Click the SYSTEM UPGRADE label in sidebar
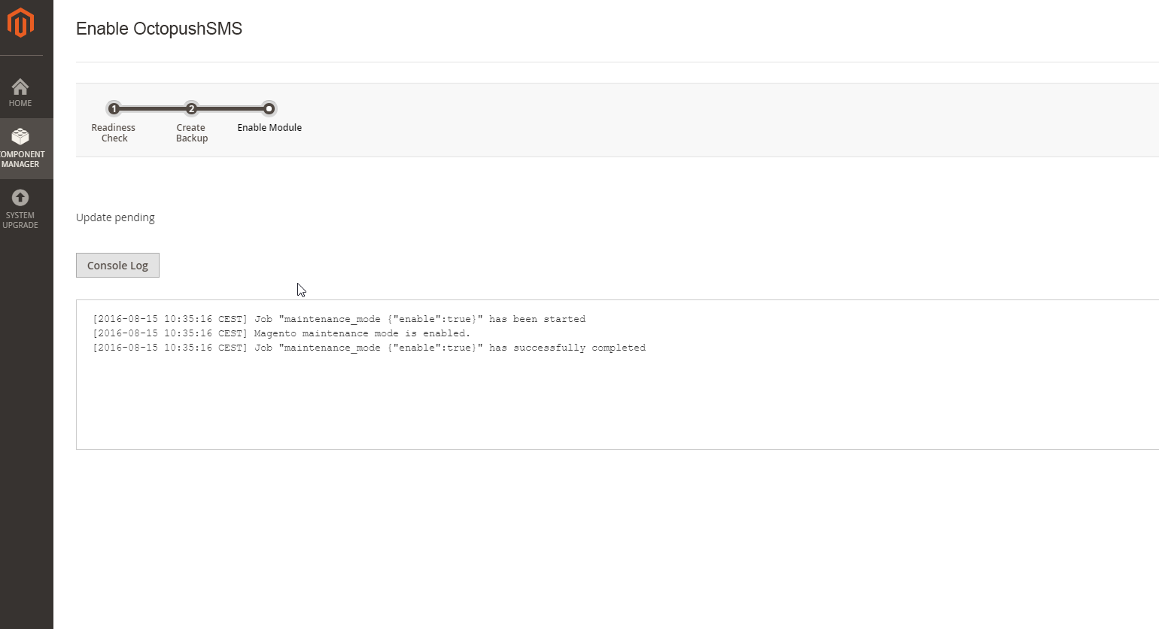This screenshot has height=629, width=1159. click(x=20, y=220)
